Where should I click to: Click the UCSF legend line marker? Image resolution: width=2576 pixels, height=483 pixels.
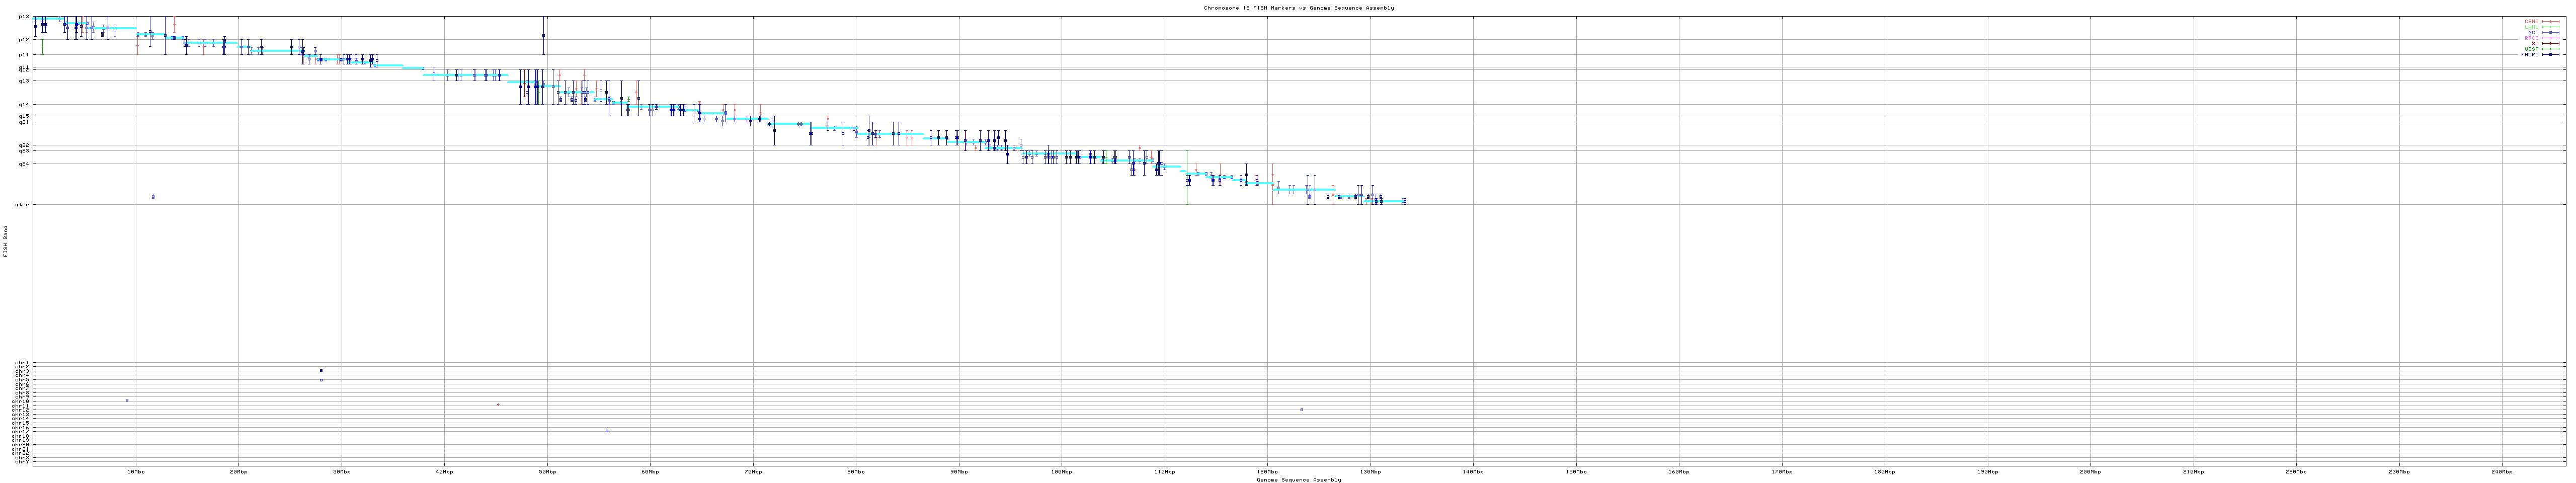point(2551,49)
